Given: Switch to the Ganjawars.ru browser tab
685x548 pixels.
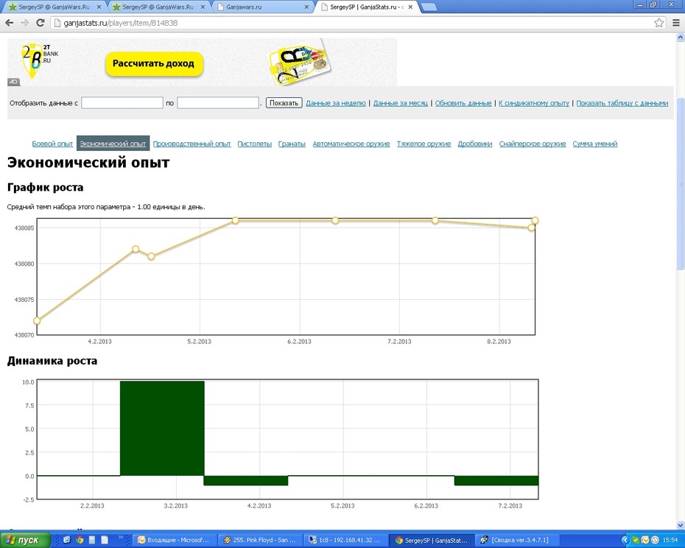Looking at the screenshot, I should (x=263, y=7).
